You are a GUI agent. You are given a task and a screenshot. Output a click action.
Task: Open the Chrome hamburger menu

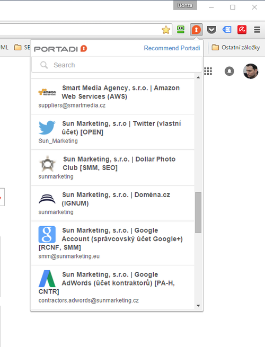257,30
